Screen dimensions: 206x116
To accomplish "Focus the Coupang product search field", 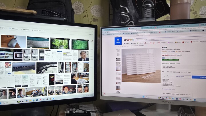I will [x=175, y=39].
